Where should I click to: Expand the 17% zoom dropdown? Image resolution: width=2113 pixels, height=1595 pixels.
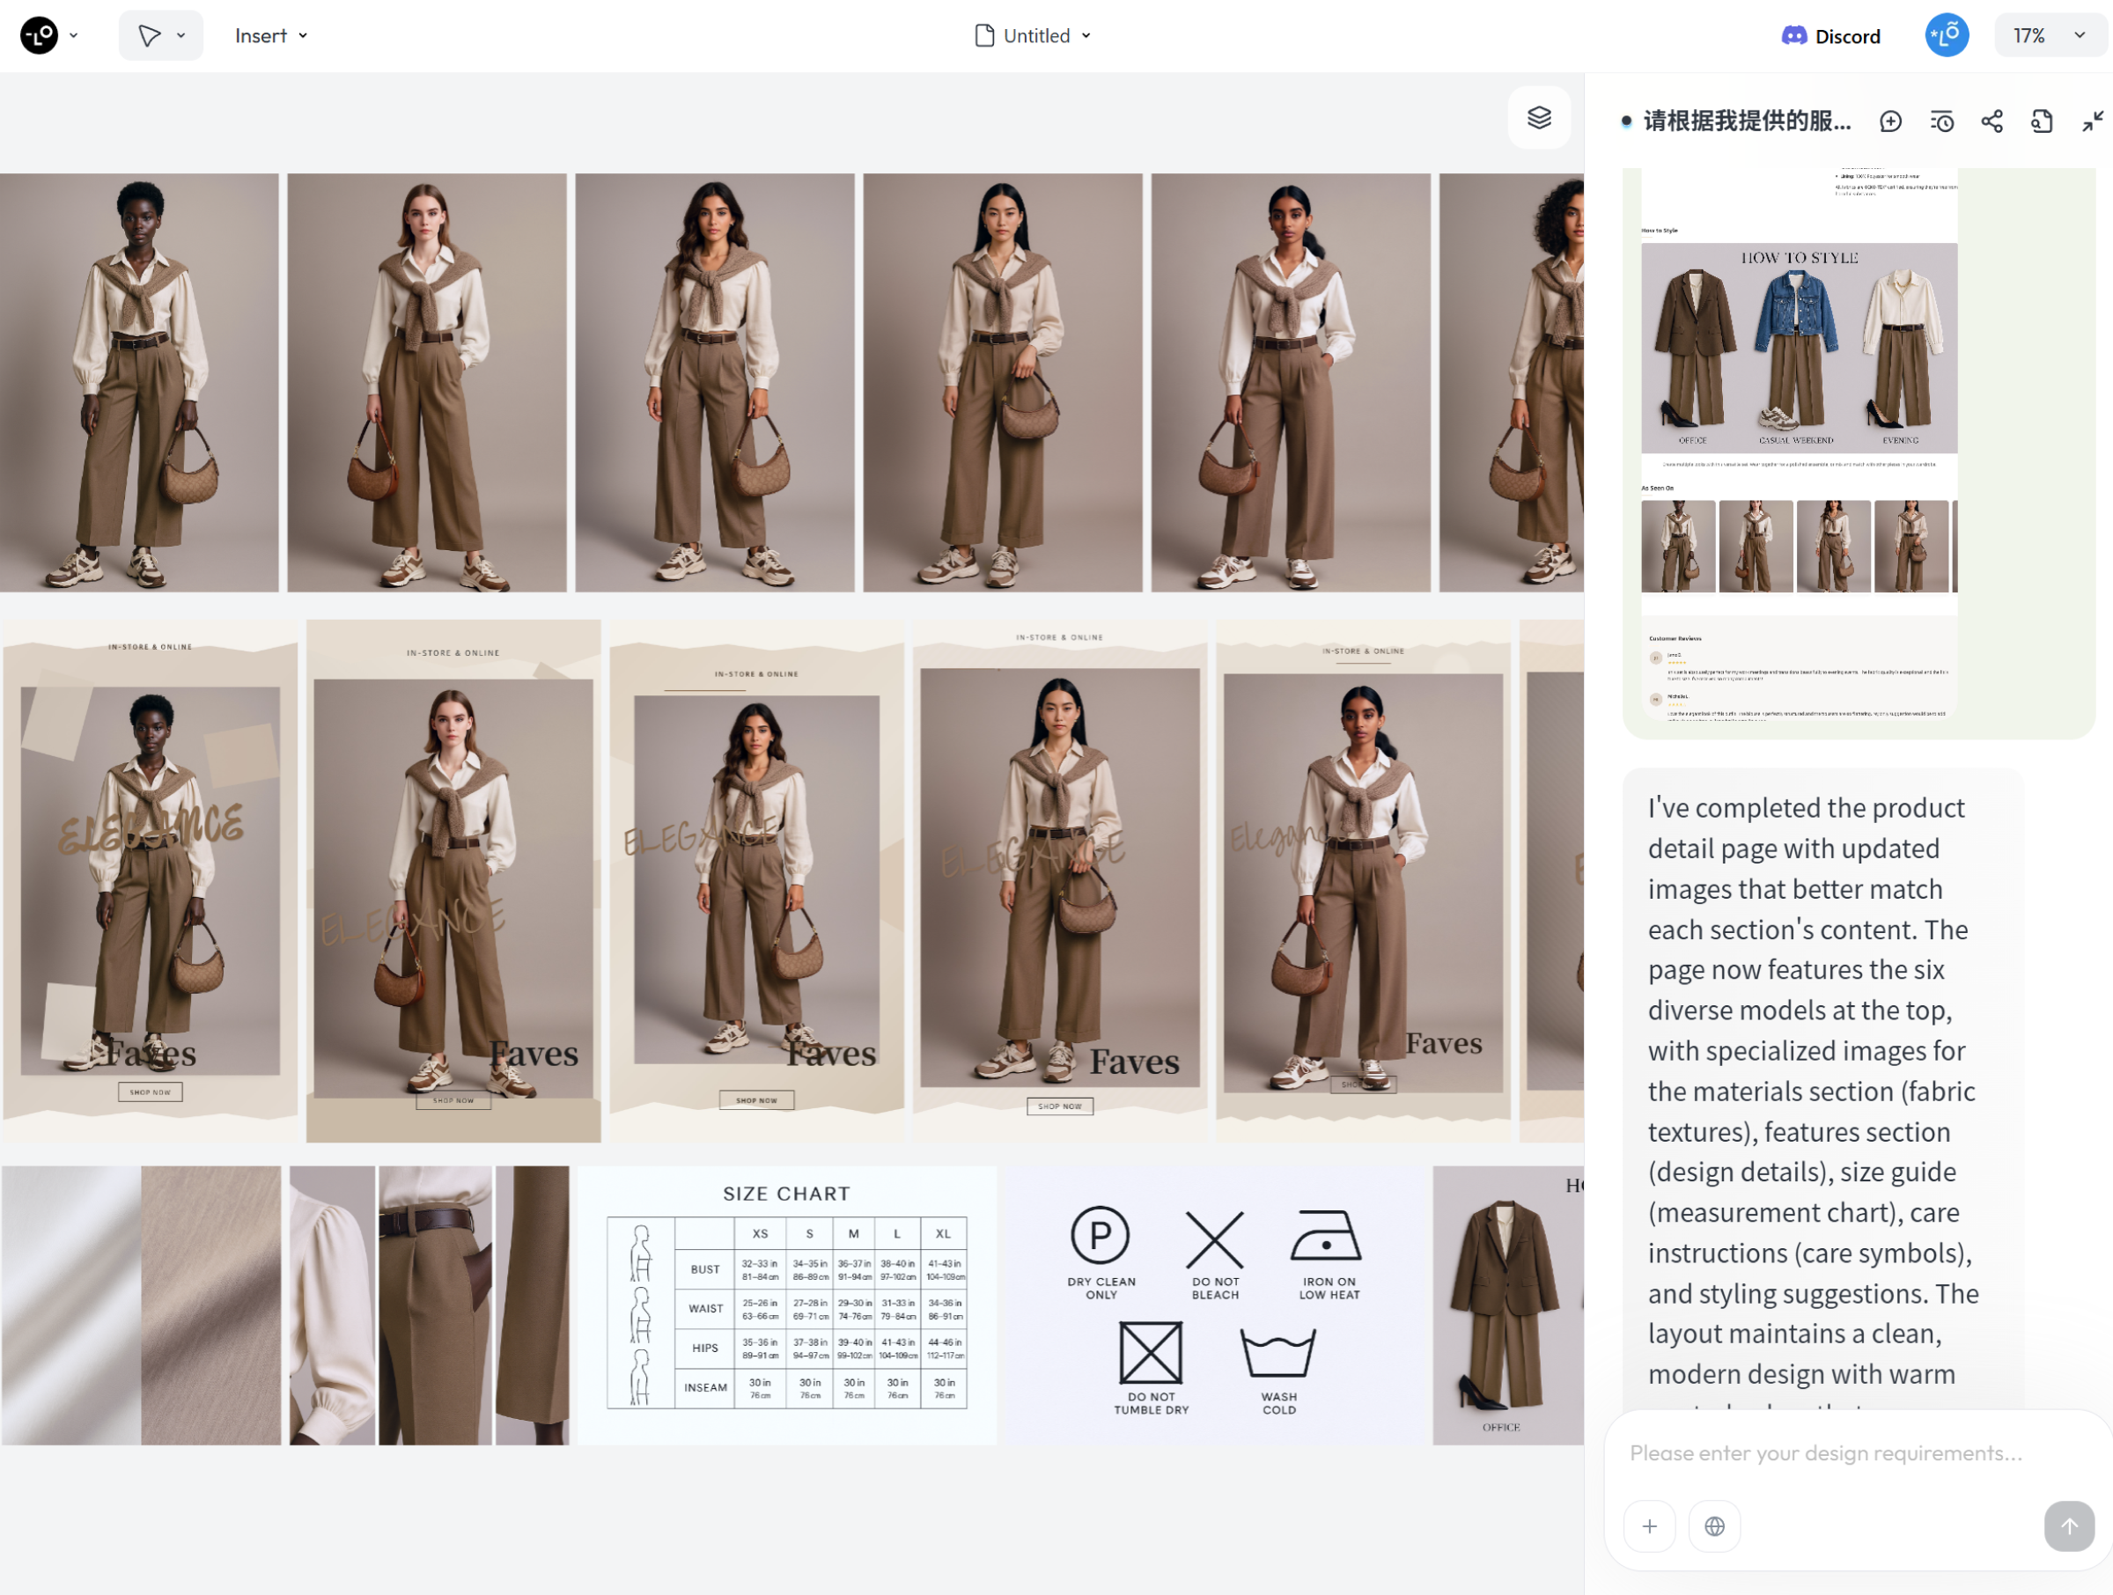[2049, 35]
